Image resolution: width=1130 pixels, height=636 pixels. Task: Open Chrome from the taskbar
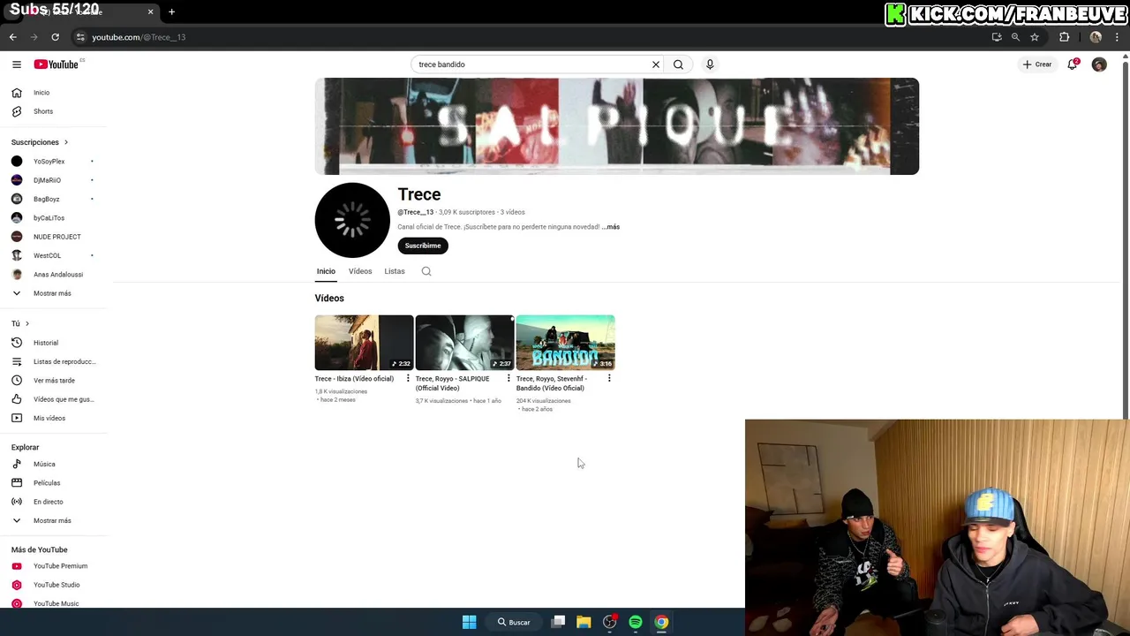coord(661,623)
